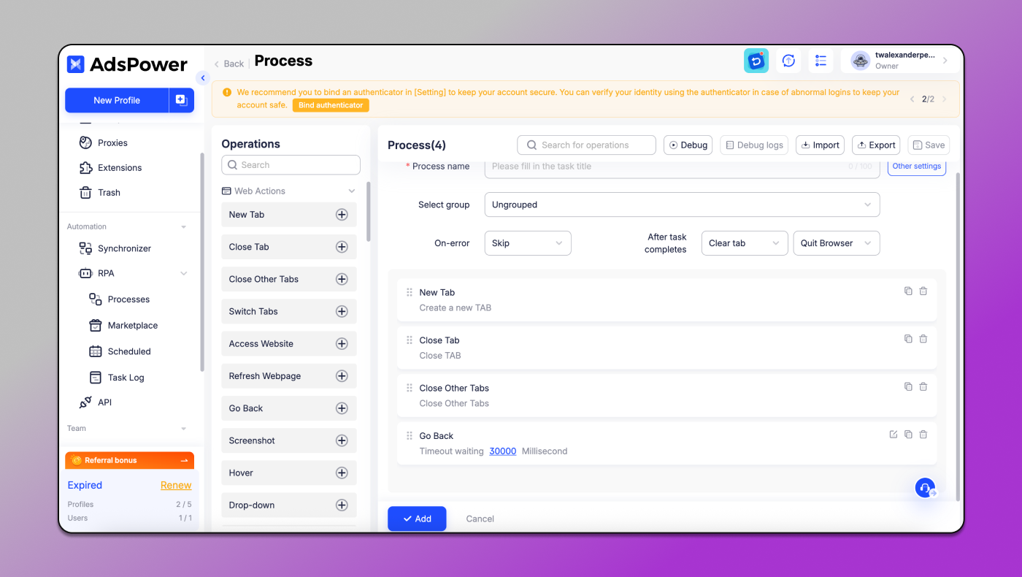Screen dimensions: 1022x577
Task: Open the floating support headset icon
Action: (925, 487)
